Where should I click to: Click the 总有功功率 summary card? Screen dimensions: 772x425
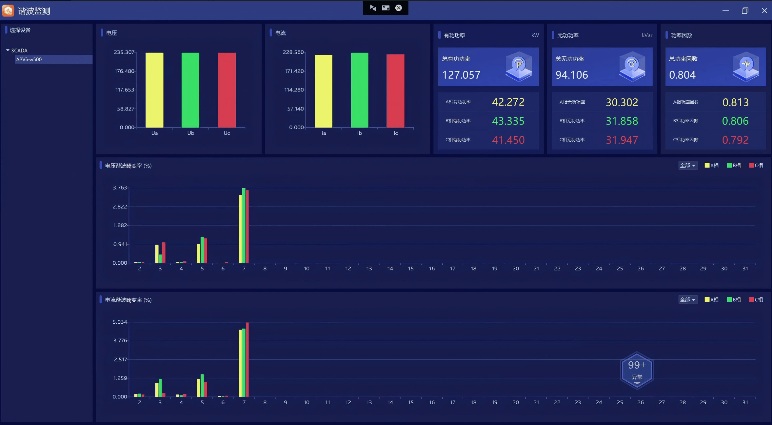(x=488, y=67)
